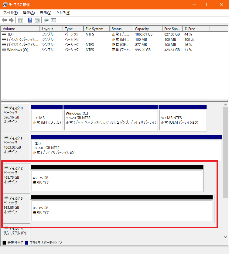
Task: Click the ディスク 1 1863.02 GB label panel
Action: click(x=15, y=148)
